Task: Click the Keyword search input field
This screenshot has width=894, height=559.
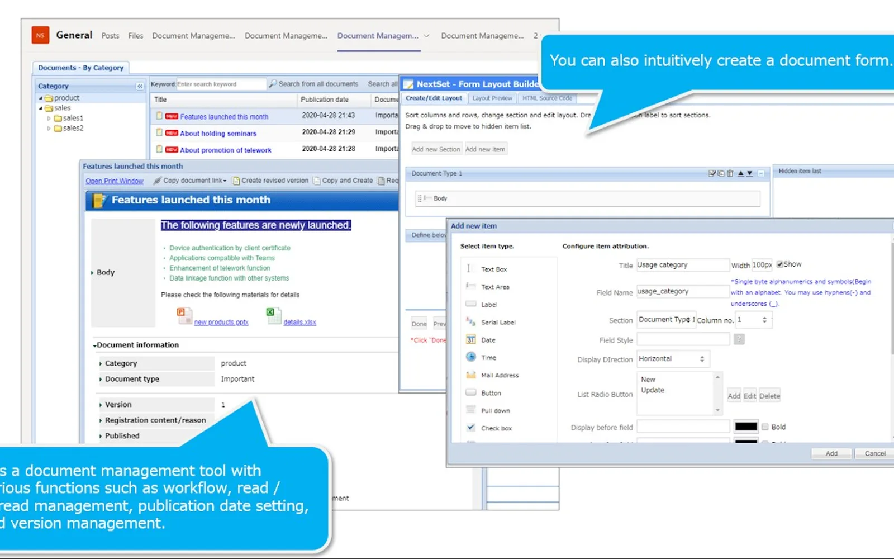Action: 221,84
